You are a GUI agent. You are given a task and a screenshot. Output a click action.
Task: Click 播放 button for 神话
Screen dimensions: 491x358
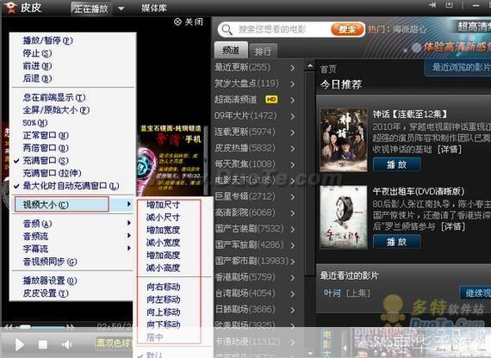click(x=396, y=164)
